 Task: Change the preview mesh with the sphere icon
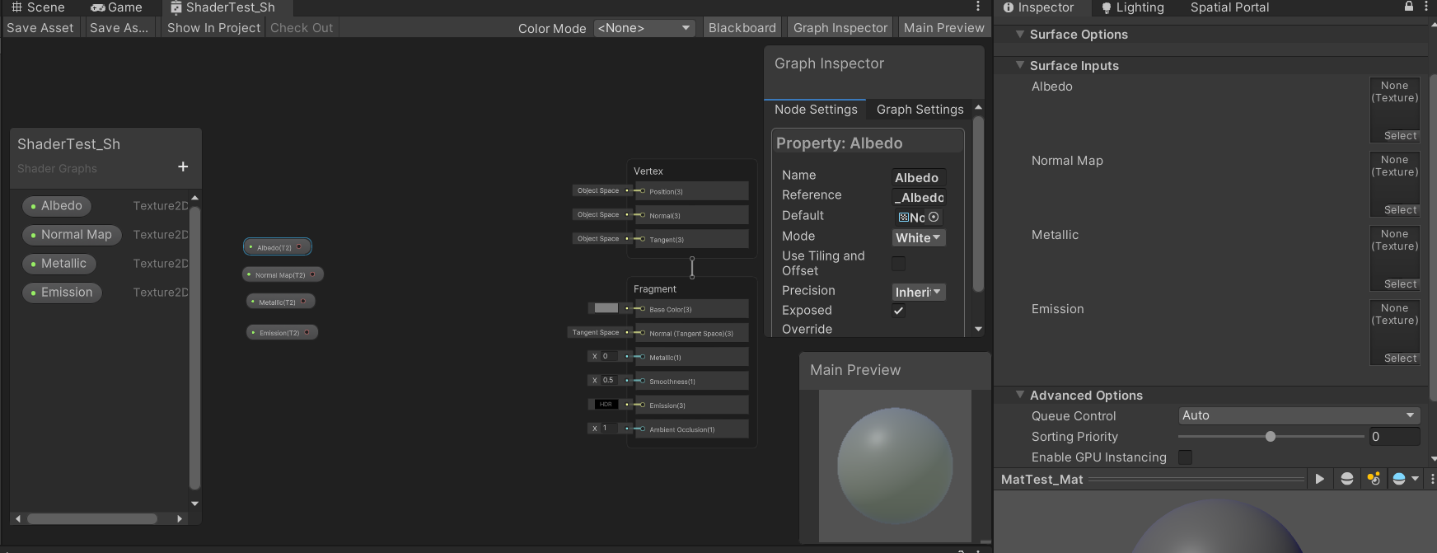(x=1347, y=479)
